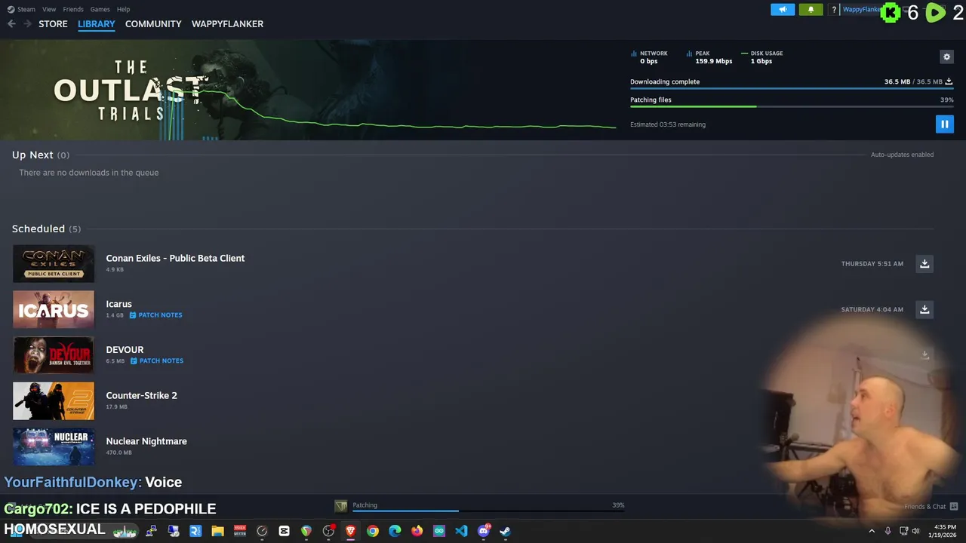Click the download icon beside 36.5 MB
Screen dimensions: 966x543
tap(949, 81)
